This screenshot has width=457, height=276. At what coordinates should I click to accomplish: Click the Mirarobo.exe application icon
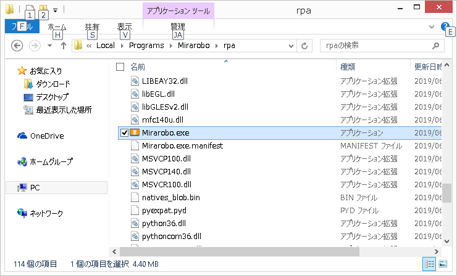tap(135, 133)
